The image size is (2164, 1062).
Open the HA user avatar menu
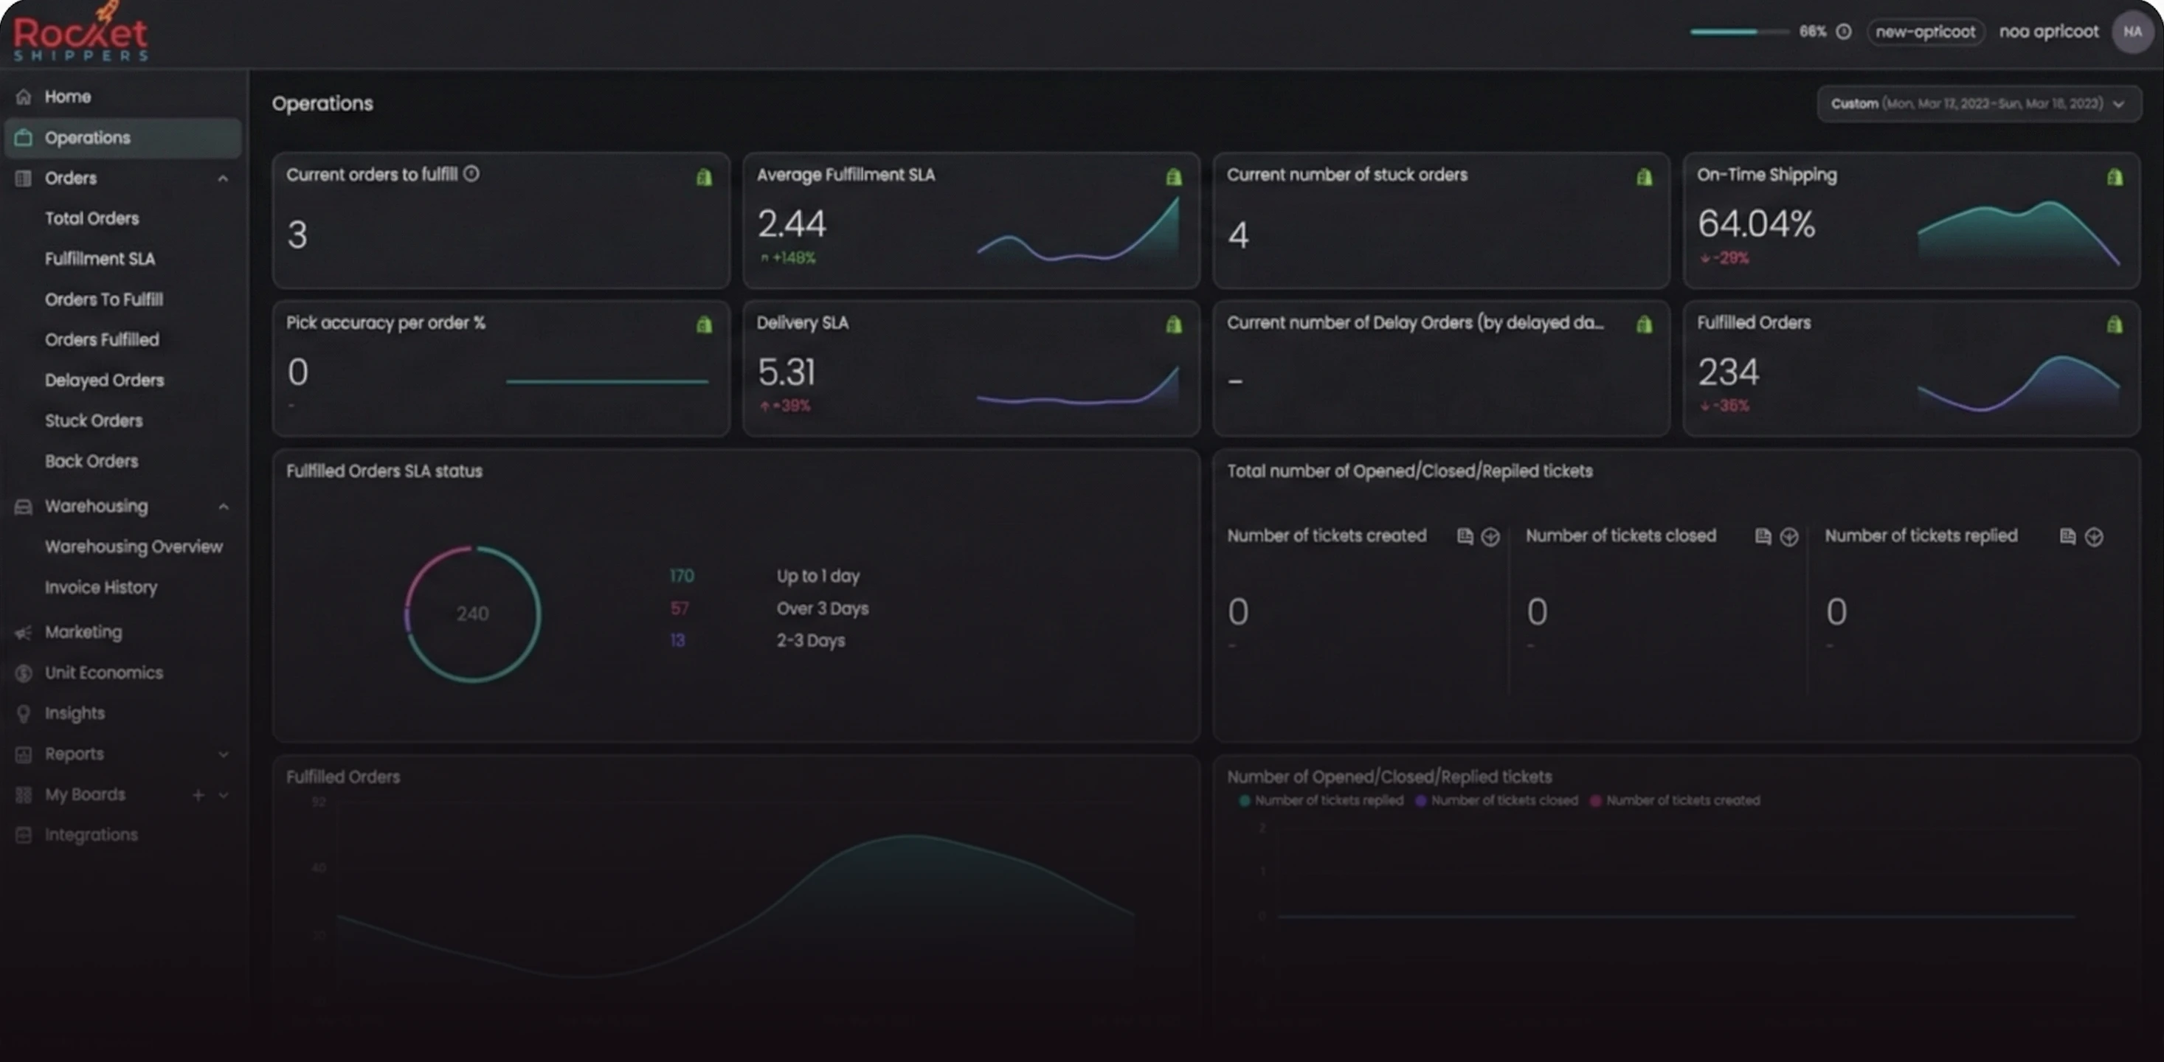pos(2132,32)
